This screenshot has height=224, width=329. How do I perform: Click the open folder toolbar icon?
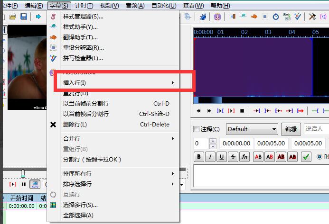pyautogui.click(x=13, y=17)
